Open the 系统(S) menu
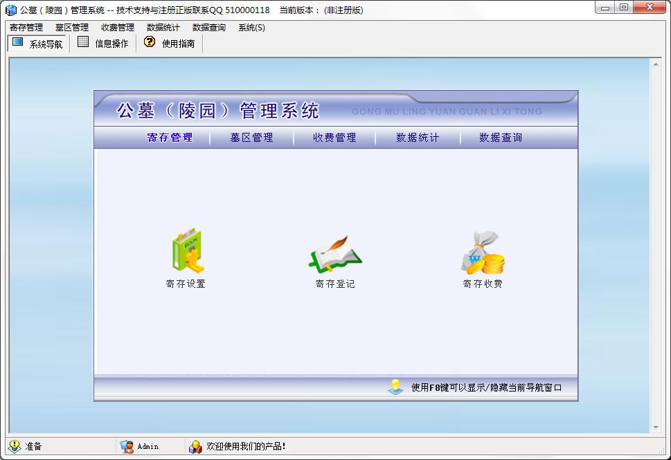The width and height of the screenshot is (671, 460). pos(251,28)
